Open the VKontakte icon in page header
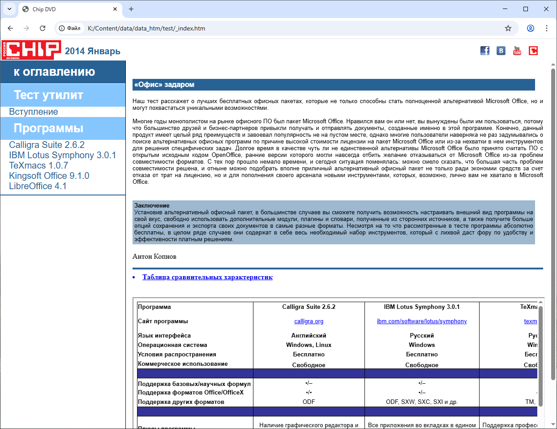Screen dimensions: 557x429 coord(501,51)
